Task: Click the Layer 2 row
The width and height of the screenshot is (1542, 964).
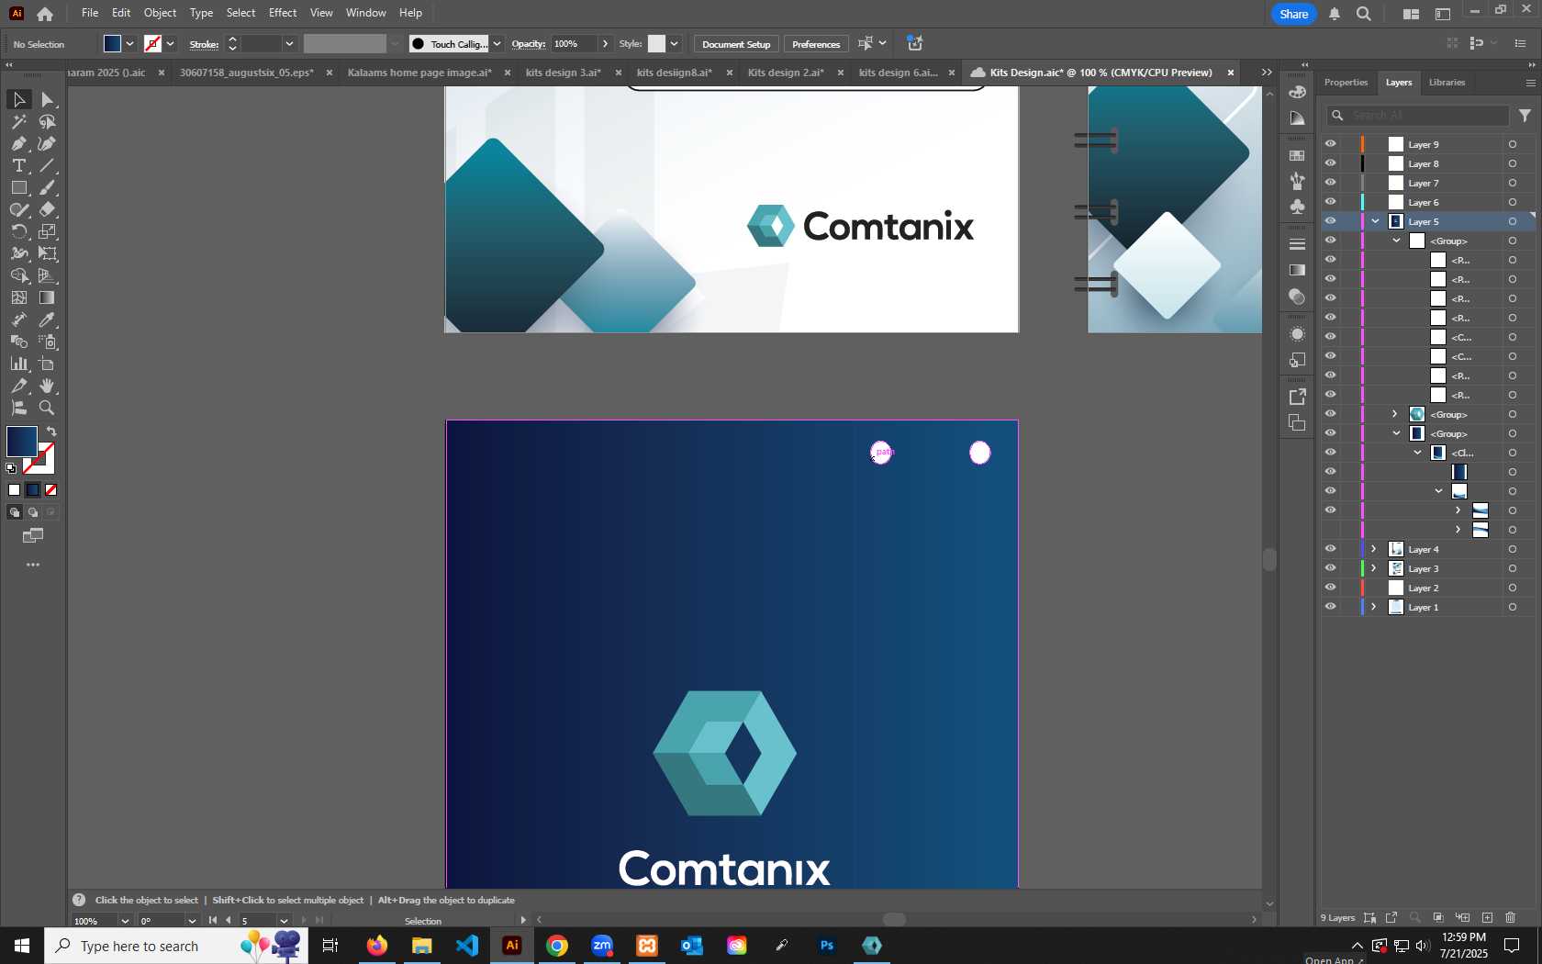Action: (x=1427, y=588)
